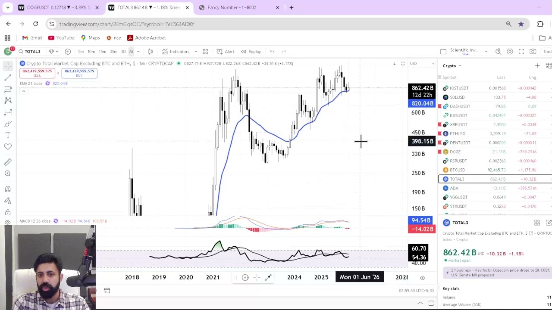Select ADA in the watchlist
This screenshot has width=552, height=310.
coord(495,188)
